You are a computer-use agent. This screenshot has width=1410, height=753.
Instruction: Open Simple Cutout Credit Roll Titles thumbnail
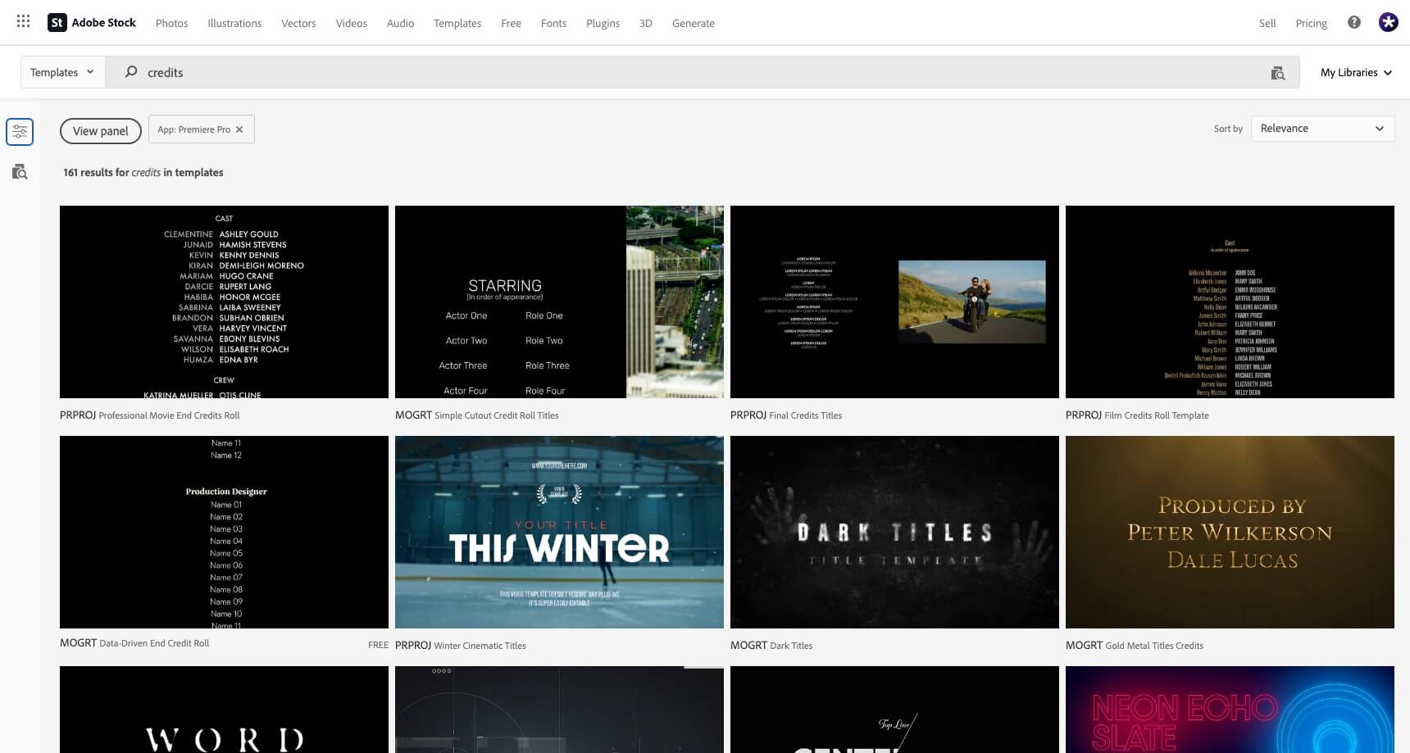pyautogui.click(x=559, y=302)
